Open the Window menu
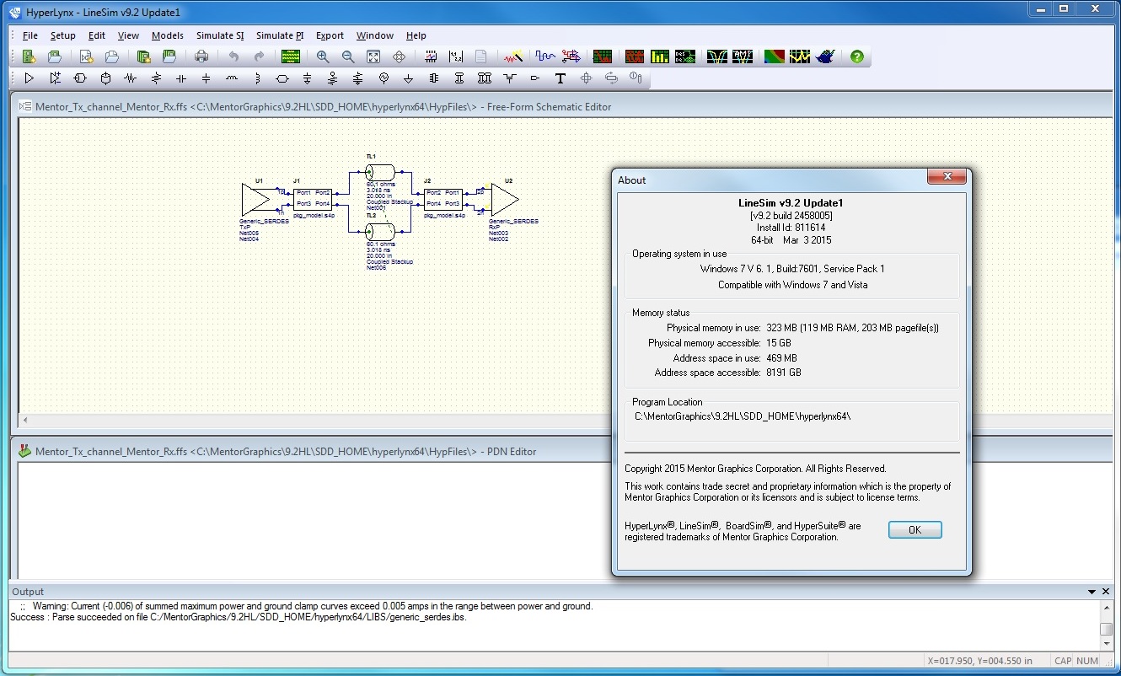 tap(374, 35)
